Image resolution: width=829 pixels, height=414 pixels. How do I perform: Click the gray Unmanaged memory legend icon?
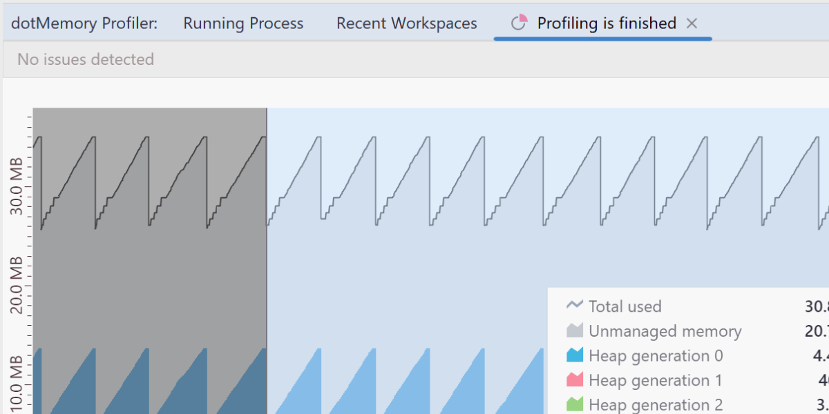tap(575, 331)
